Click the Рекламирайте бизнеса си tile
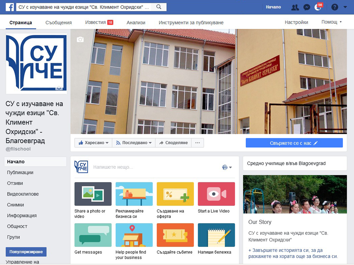 point(134,200)
